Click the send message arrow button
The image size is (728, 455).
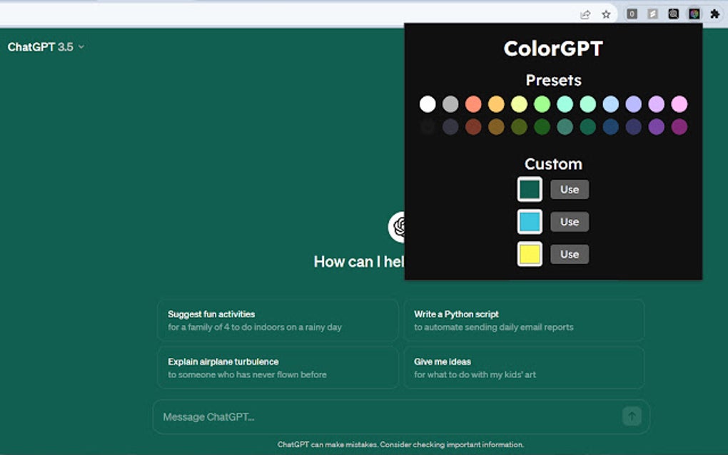632,416
